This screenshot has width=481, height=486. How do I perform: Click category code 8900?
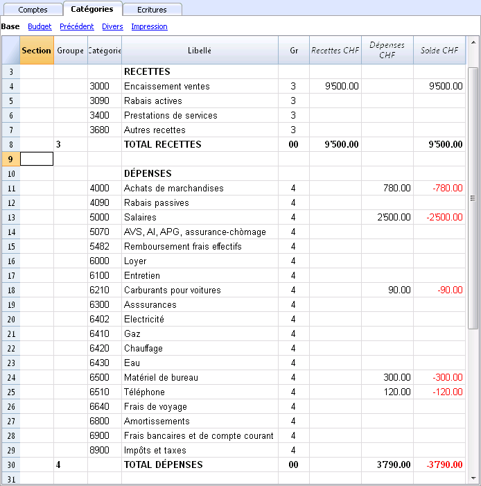[100, 451]
